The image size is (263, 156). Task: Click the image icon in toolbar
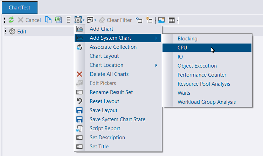[x=161, y=20]
